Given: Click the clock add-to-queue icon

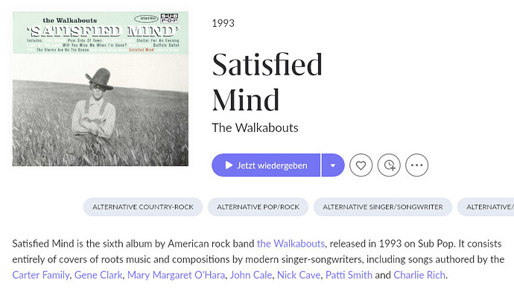Looking at the screenshot, I should (x=388, y=165).
